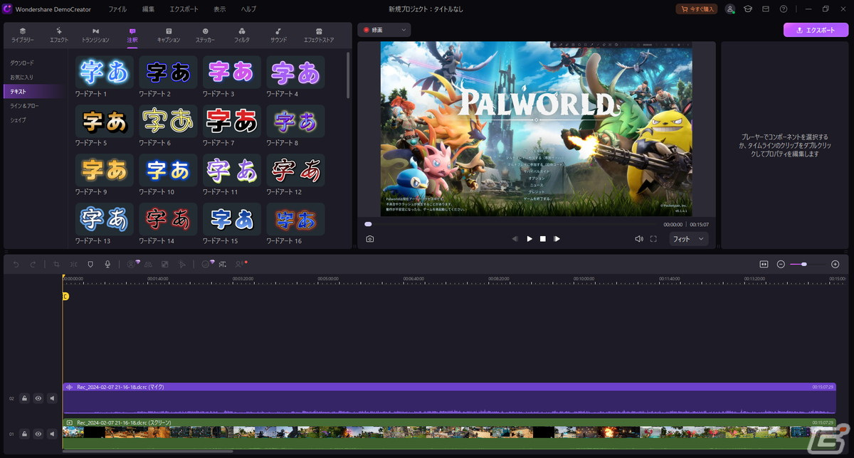This screenshot has width=854, height=458.
Task: Select the crop tool in timeline toolbar
Action: tap(56, 264)
